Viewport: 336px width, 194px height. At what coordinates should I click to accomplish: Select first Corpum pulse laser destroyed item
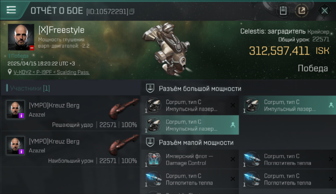[x=190, y=106]
